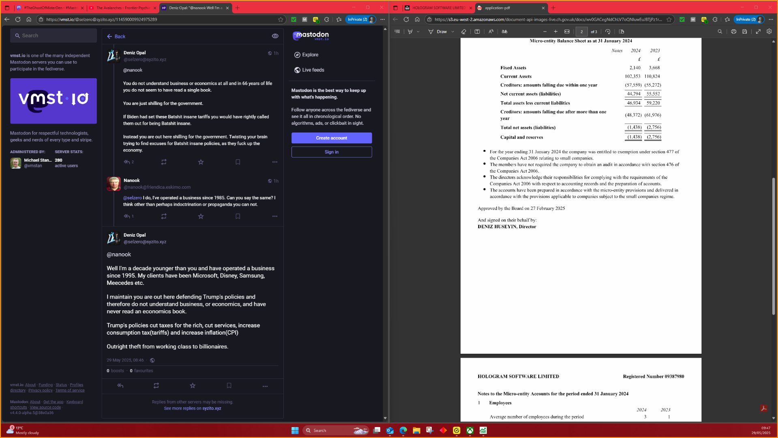Zoom in the PDF document
The width and height of the screenshot is (778, 438).
556,32
